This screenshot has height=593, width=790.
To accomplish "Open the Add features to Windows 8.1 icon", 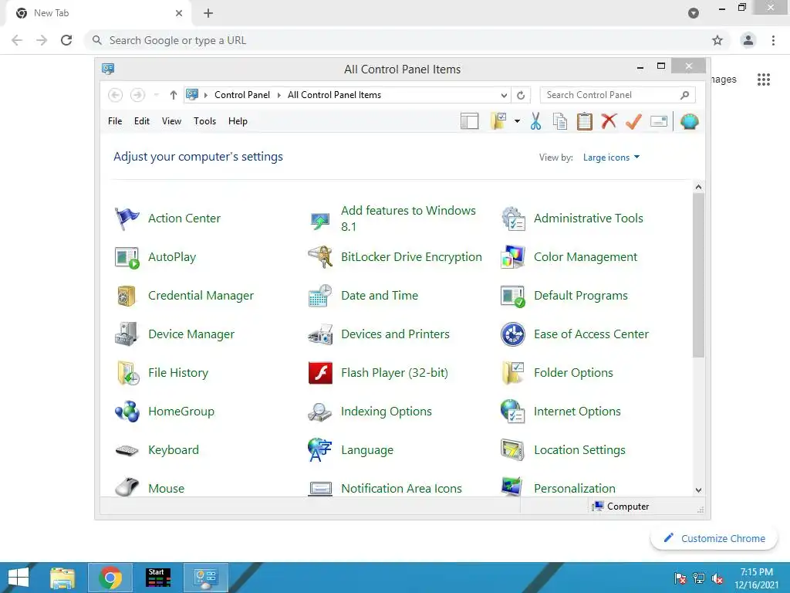I will coord(320,219).
